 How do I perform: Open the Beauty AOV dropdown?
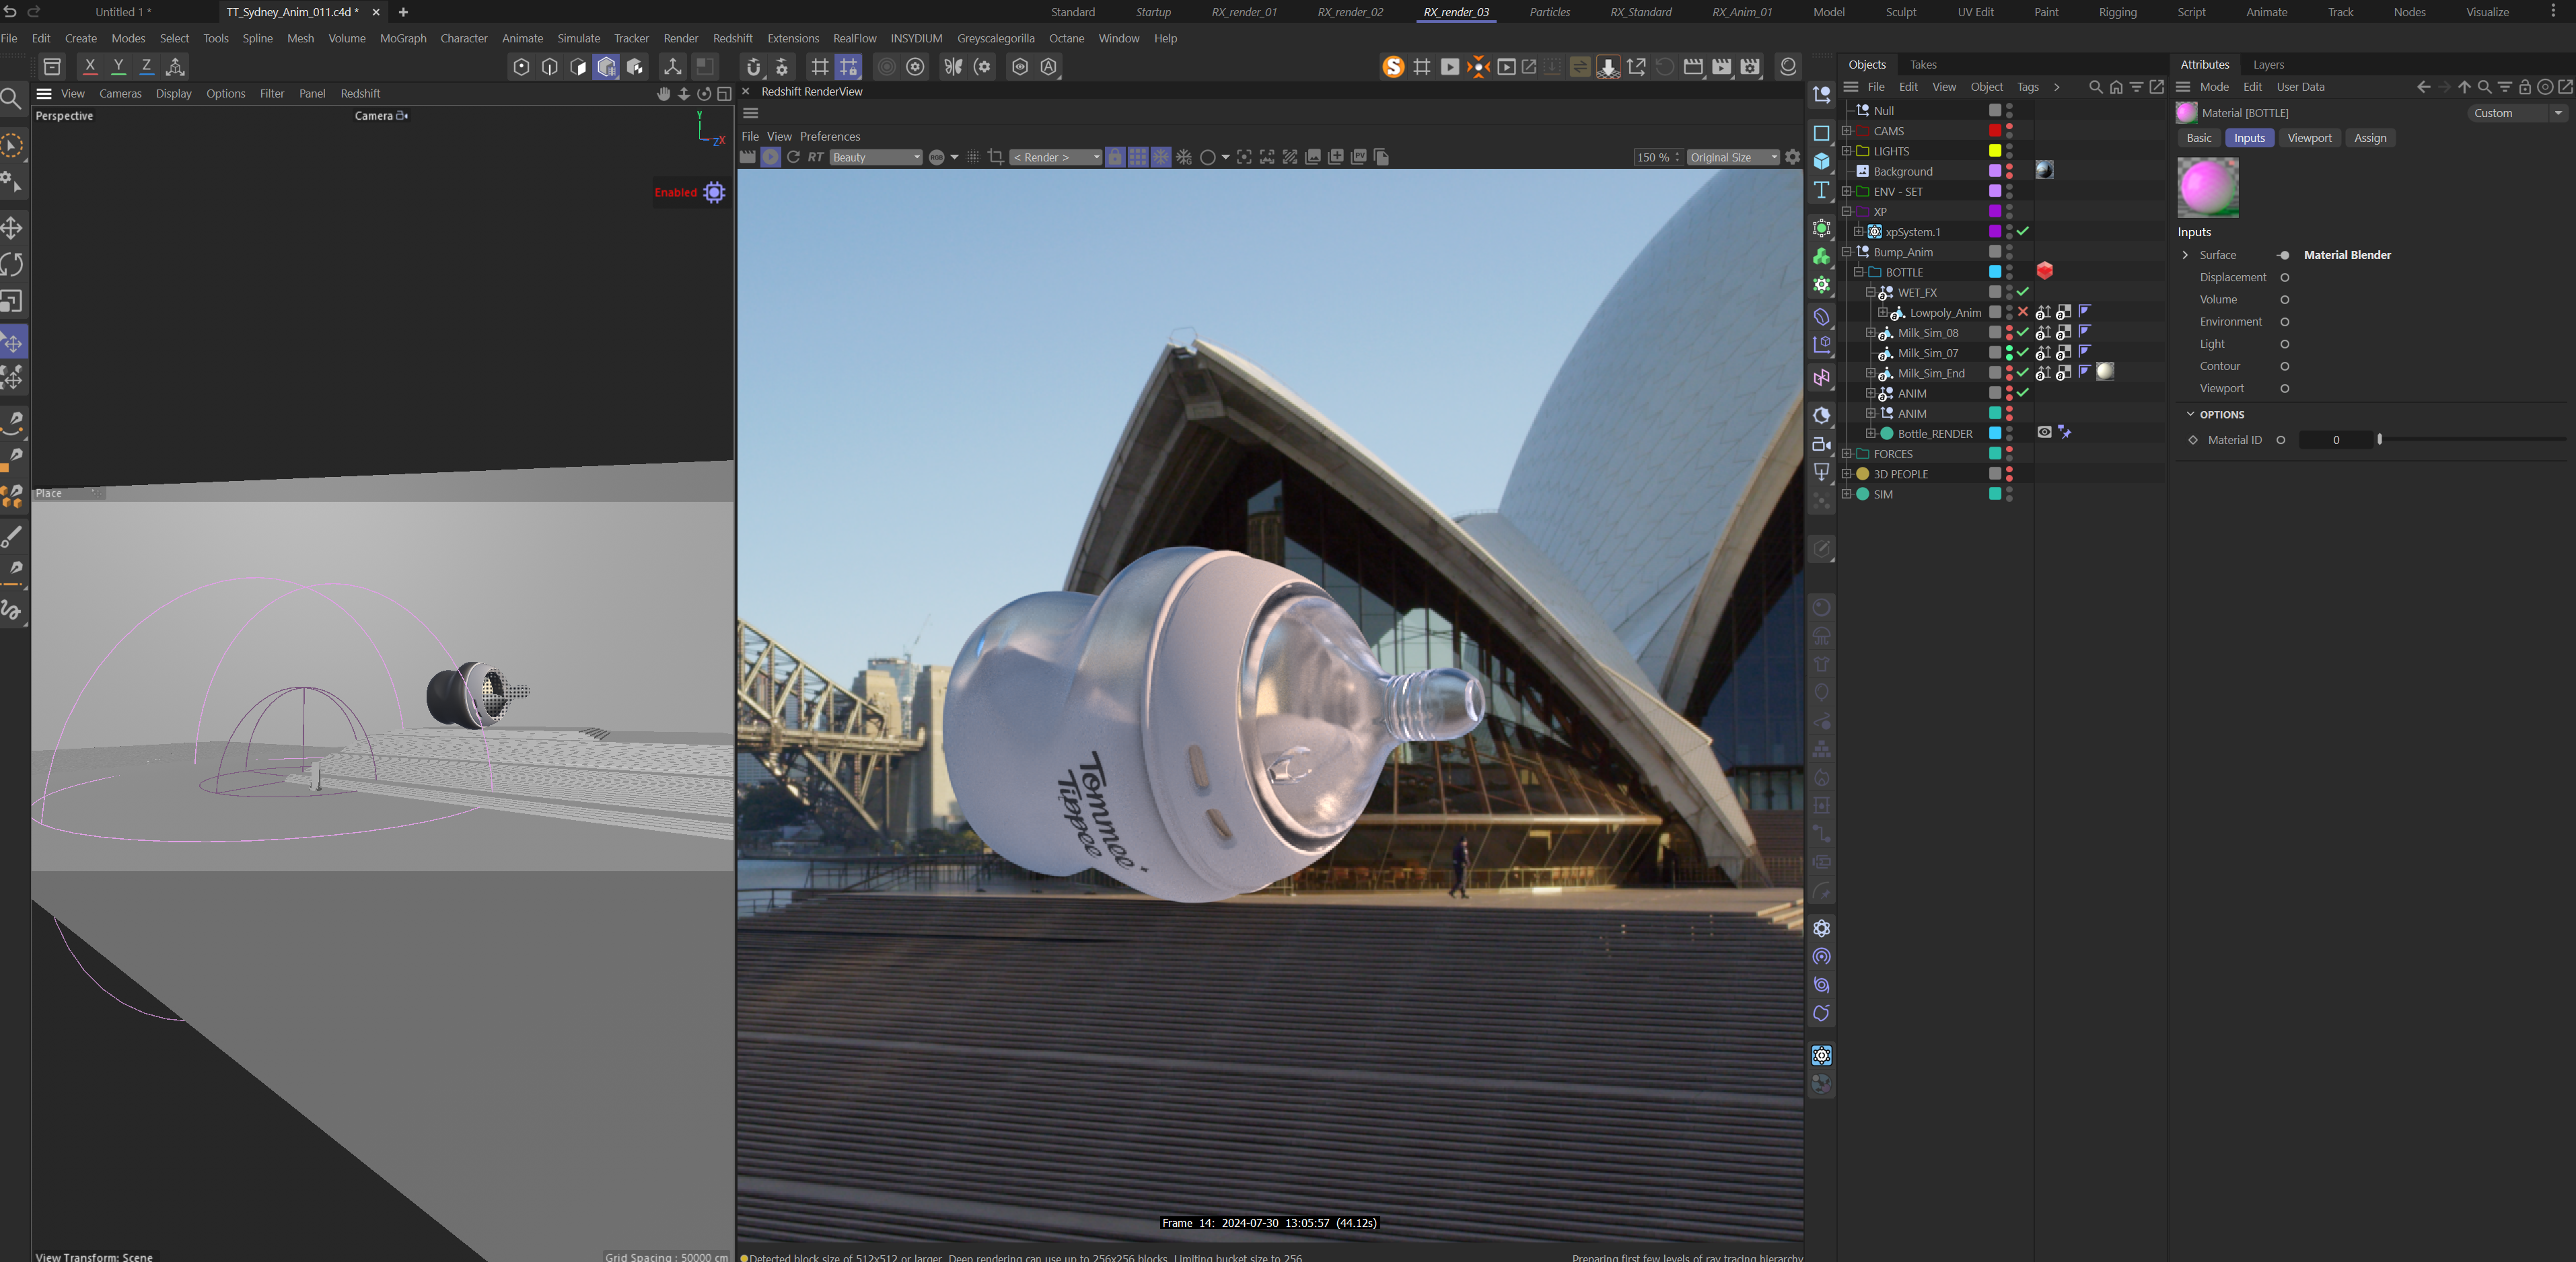coord(876,157)
